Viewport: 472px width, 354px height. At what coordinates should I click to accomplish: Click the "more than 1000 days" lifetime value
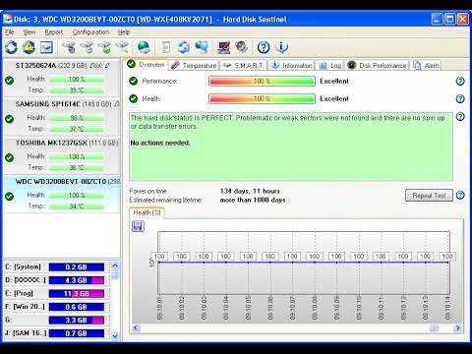coord(253,200)
